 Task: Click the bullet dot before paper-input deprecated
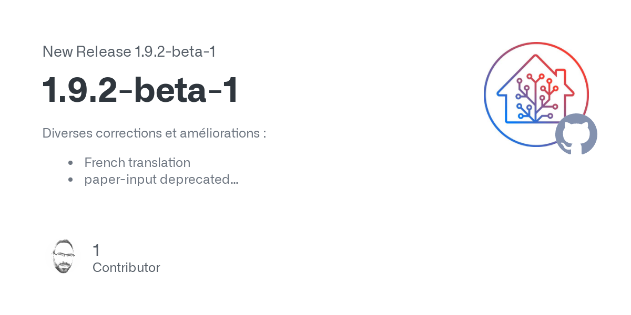pyautogui.click(x=70, y=180)
